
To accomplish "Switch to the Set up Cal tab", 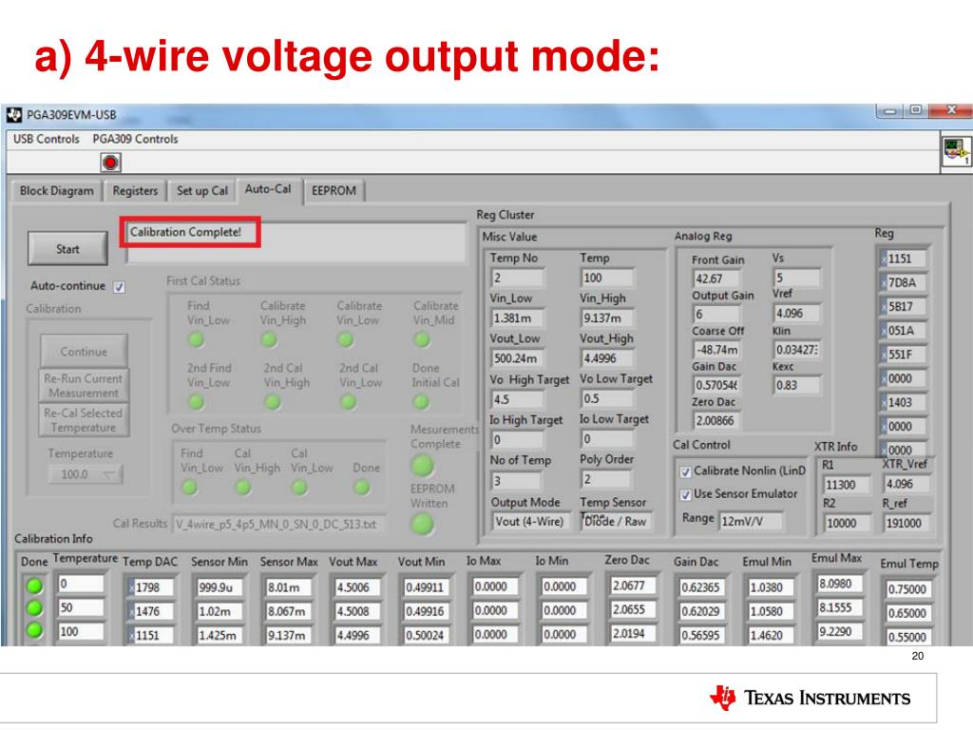I will pos(201,190).
